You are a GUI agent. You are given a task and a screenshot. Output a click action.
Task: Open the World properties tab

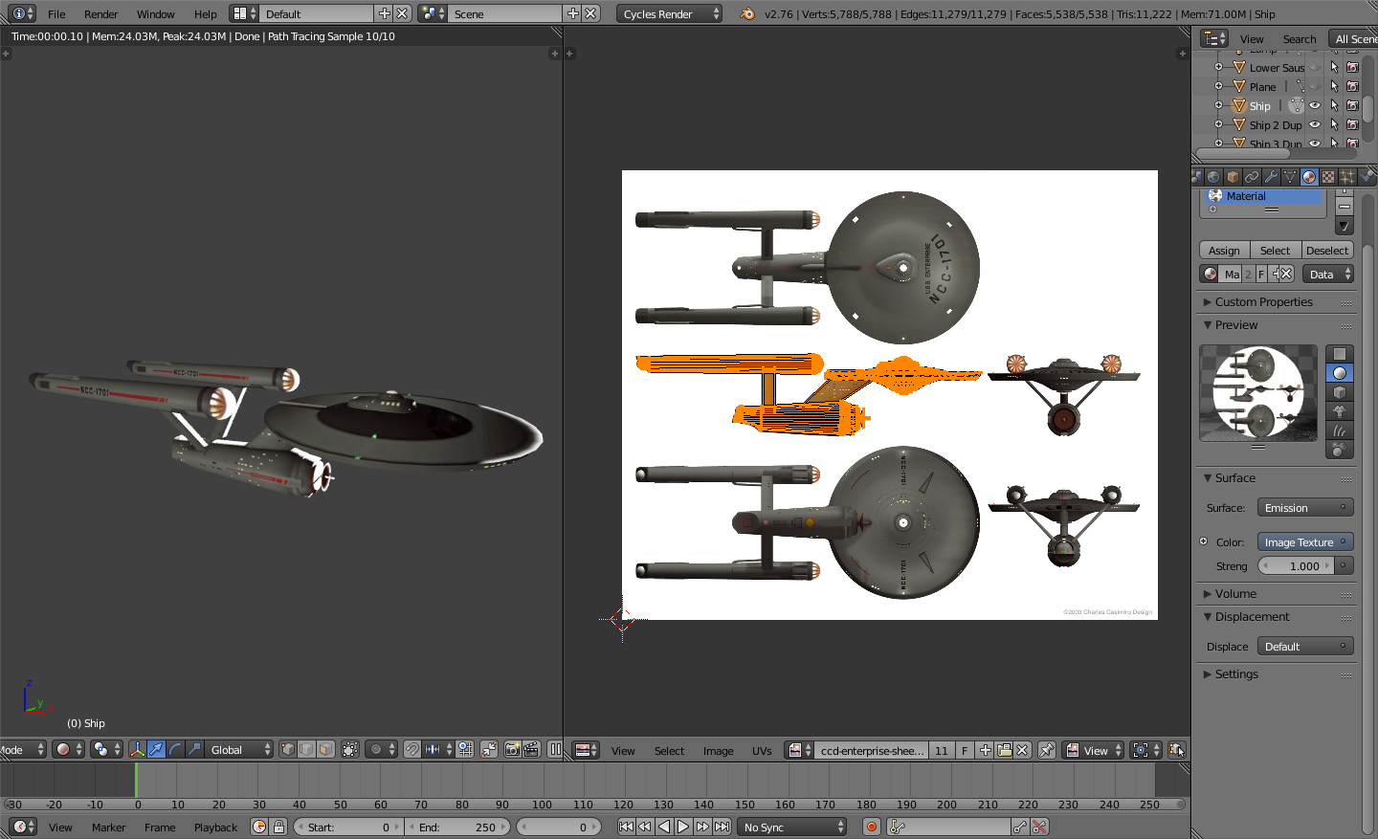coord(1213,177)
